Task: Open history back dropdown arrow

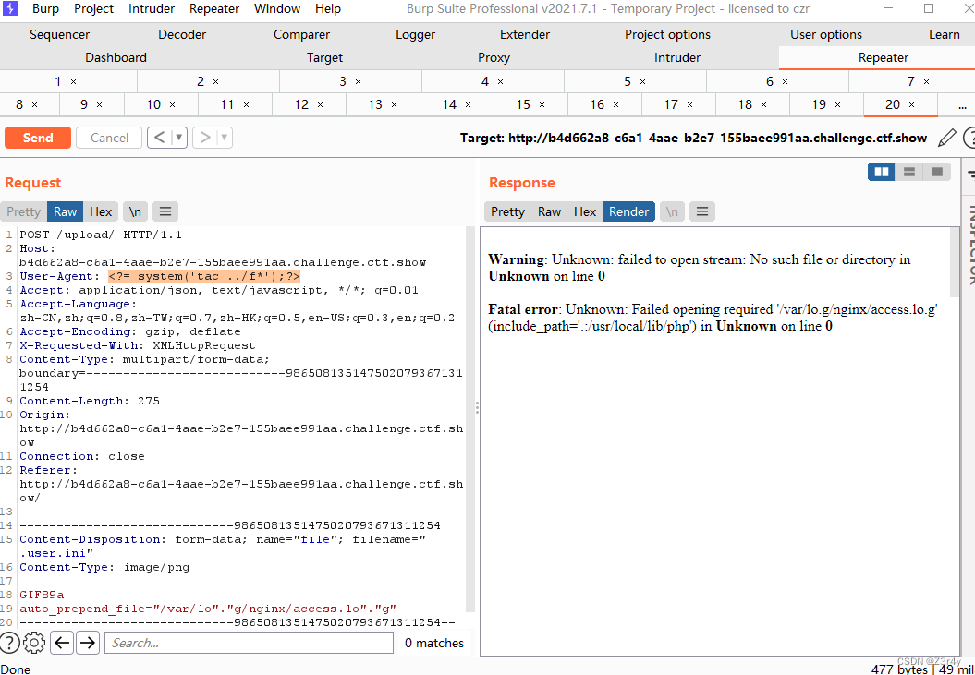Action: [x=179, y=138]
